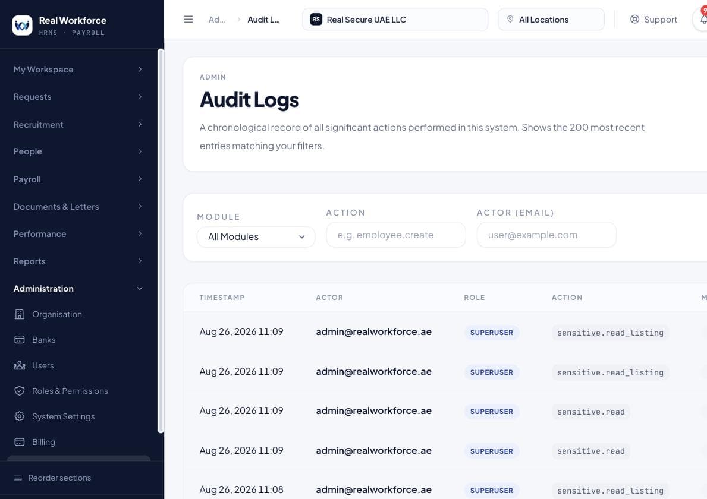Click the sidebar vertical scrollbar
The image size is (707, 499).
(161, 241)
